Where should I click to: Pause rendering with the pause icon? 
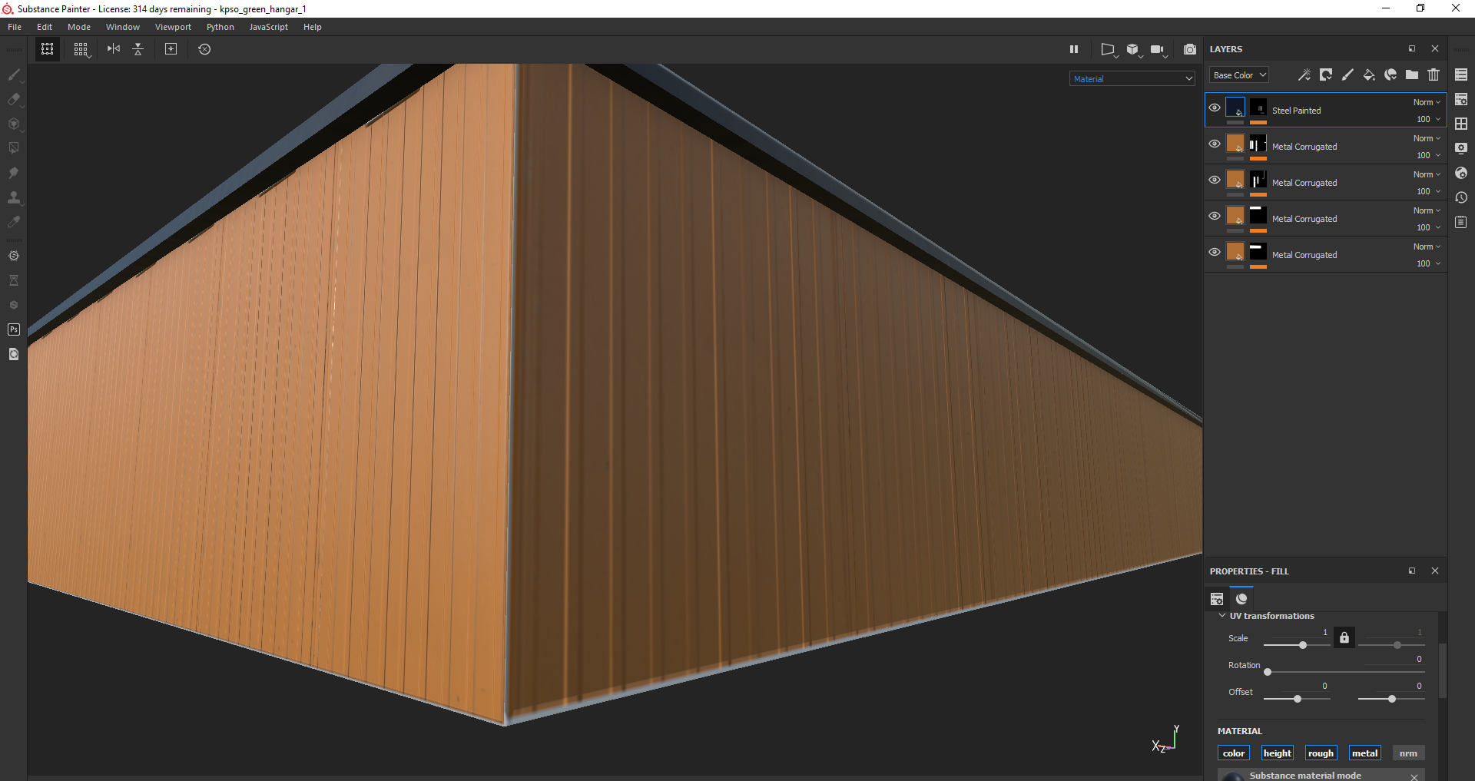pos(1074,49)
